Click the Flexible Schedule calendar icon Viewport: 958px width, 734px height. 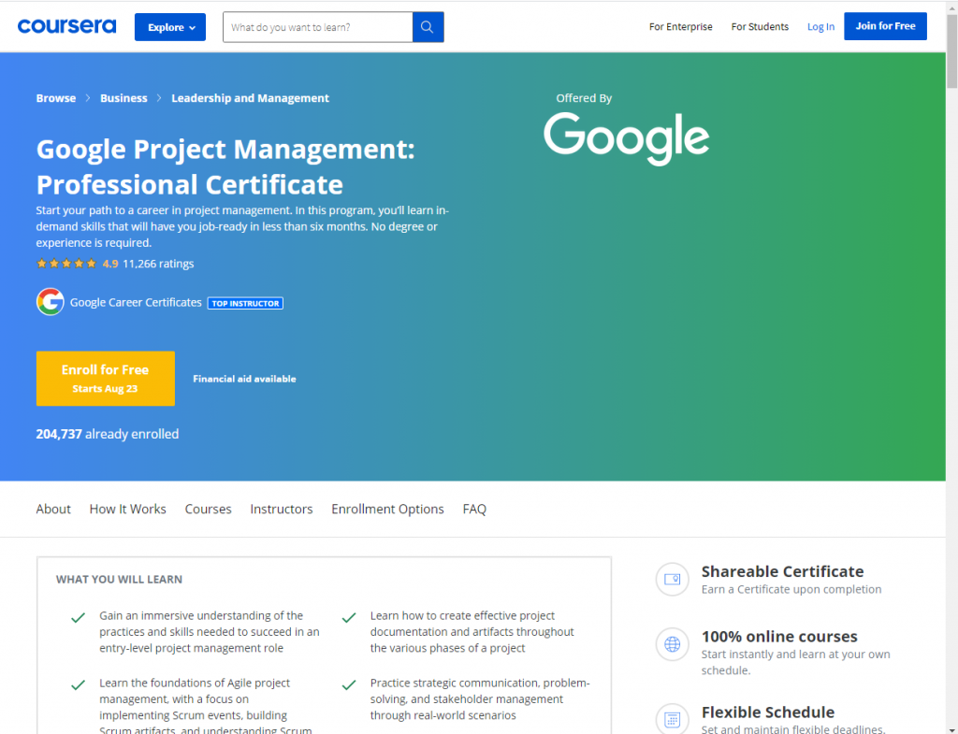(672, 719)
